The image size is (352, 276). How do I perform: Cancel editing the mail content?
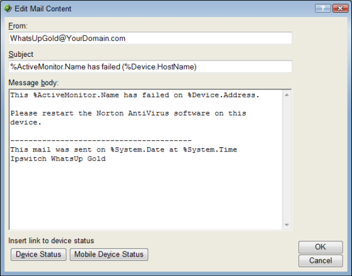coord(320,260)
